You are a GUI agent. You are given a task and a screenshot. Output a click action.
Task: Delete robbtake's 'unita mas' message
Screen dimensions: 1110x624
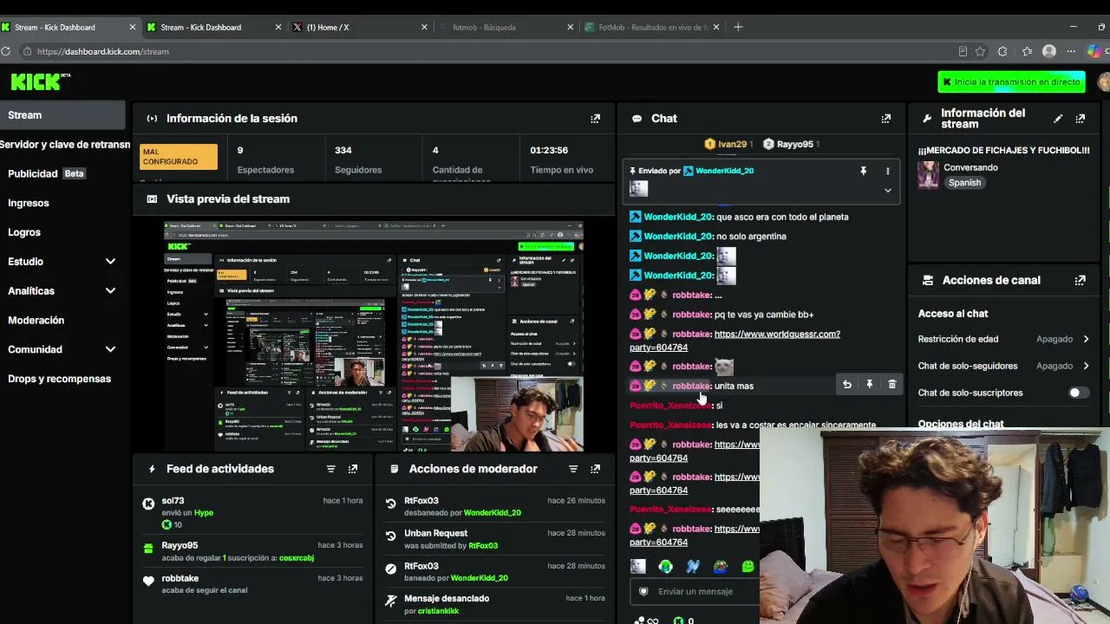pyautogui.click(x=891, y=385)
